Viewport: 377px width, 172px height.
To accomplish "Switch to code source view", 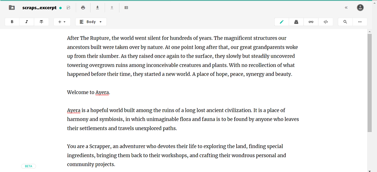I will pyautogui.click(x=326, y=22).
